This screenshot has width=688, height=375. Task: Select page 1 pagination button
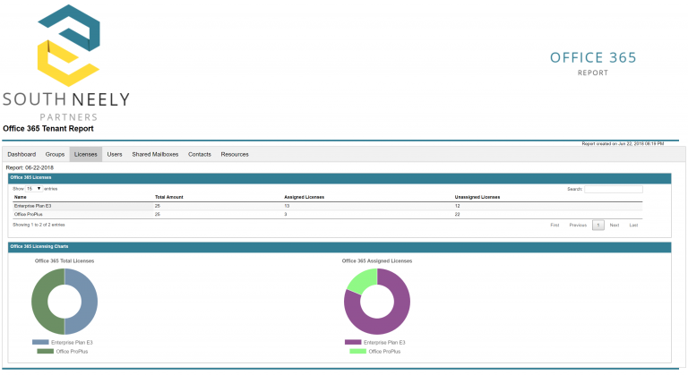click(598, 225)
